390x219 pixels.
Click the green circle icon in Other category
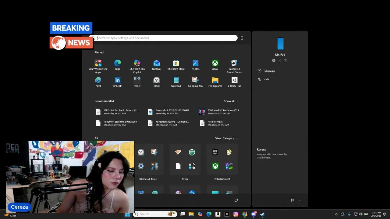192,152
